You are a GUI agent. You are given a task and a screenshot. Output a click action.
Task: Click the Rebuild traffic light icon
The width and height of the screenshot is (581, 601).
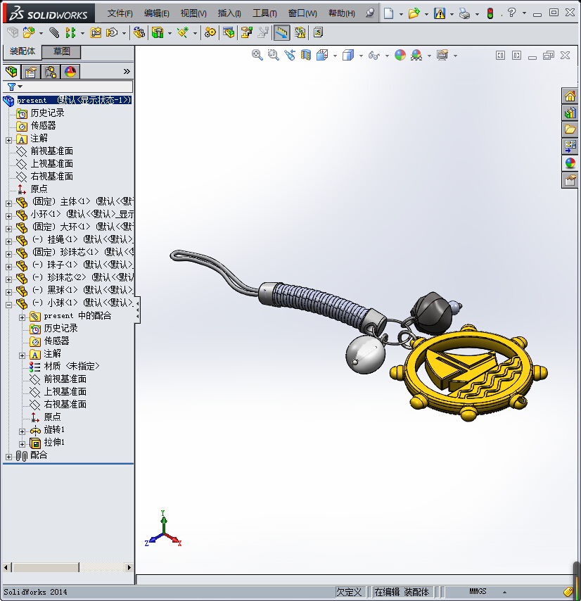[x=490, y=13]
